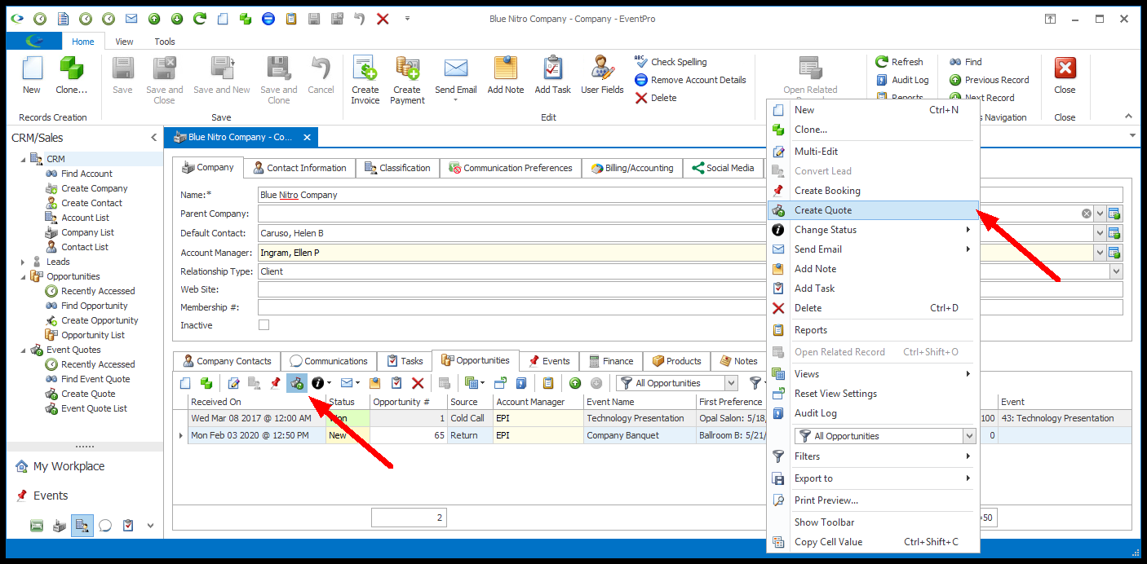Expand the Leads tree node
This screenshot has width=1147, height=564.
pos(24,262)
